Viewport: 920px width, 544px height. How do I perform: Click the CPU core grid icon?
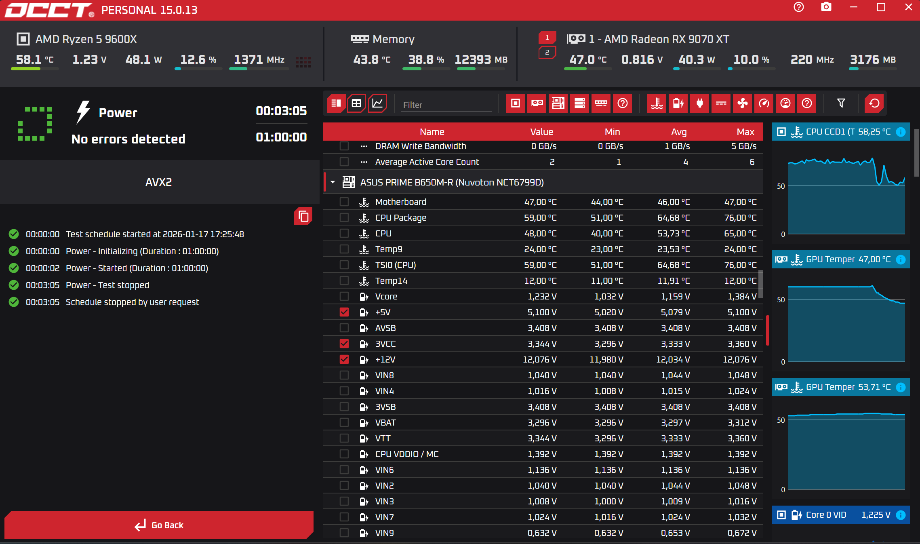[303, 62]
